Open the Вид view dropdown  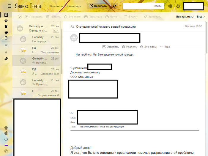click(x=201, y=17)
